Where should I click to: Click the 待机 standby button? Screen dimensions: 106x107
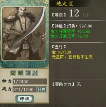coord(25,99)
